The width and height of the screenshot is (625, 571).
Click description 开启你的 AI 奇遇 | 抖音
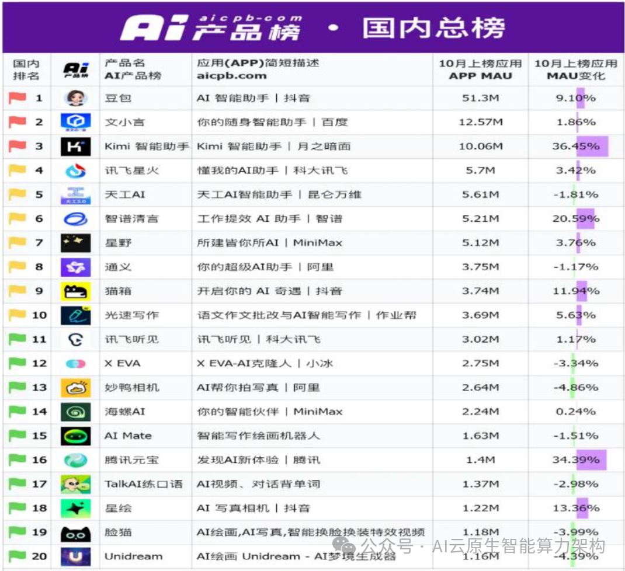coord(269,291)
